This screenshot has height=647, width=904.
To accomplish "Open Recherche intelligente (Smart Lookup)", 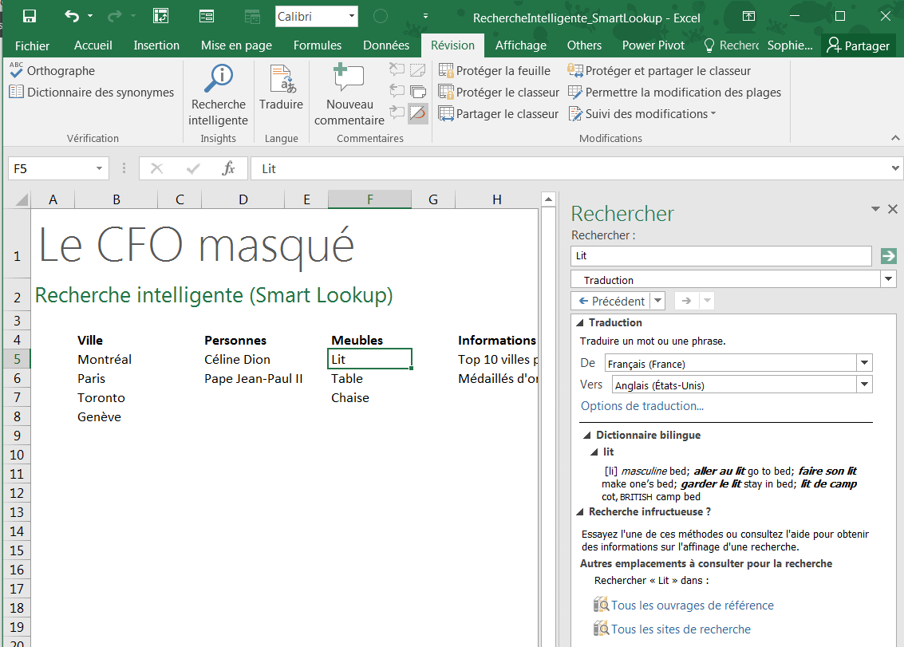I will [x=218, y=96].
